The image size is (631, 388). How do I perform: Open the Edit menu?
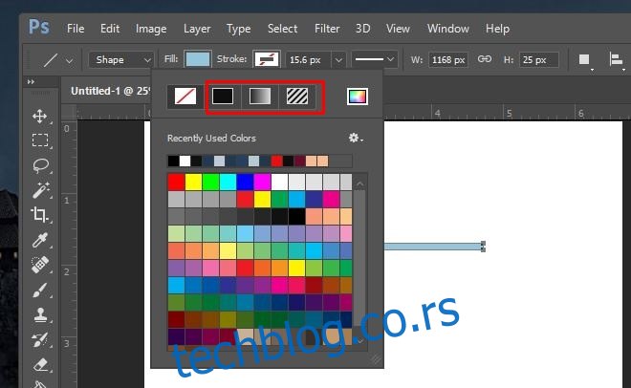(110, 29)
